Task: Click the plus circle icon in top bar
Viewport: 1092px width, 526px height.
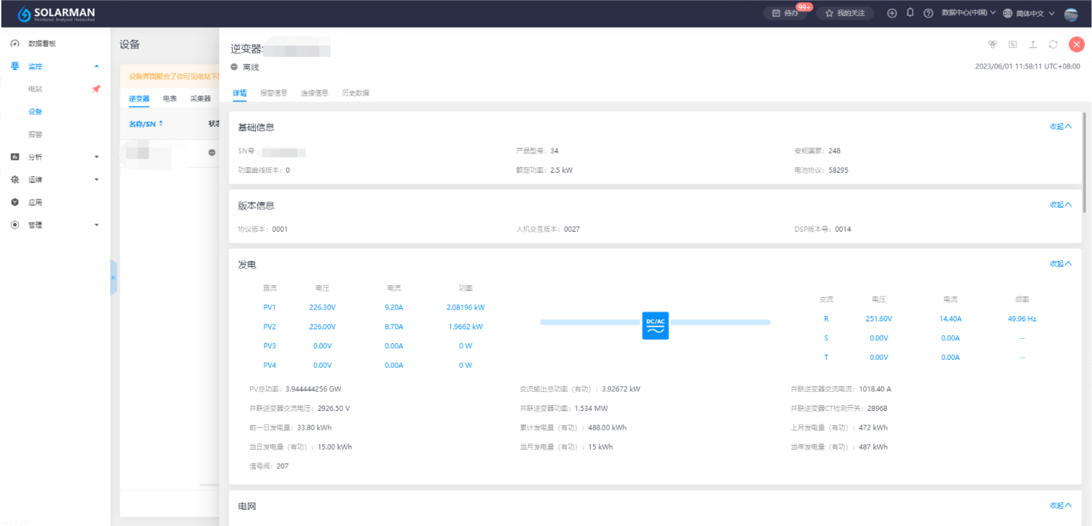Action: (x=892, y=13)
